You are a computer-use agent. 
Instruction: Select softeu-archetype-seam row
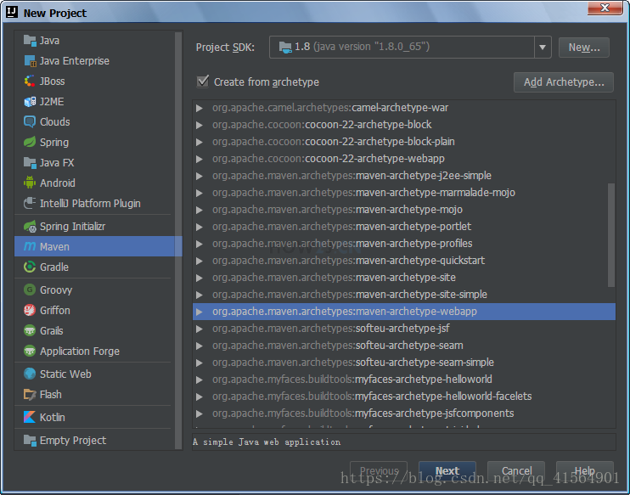pyautogui.click(x=404, y=346)
